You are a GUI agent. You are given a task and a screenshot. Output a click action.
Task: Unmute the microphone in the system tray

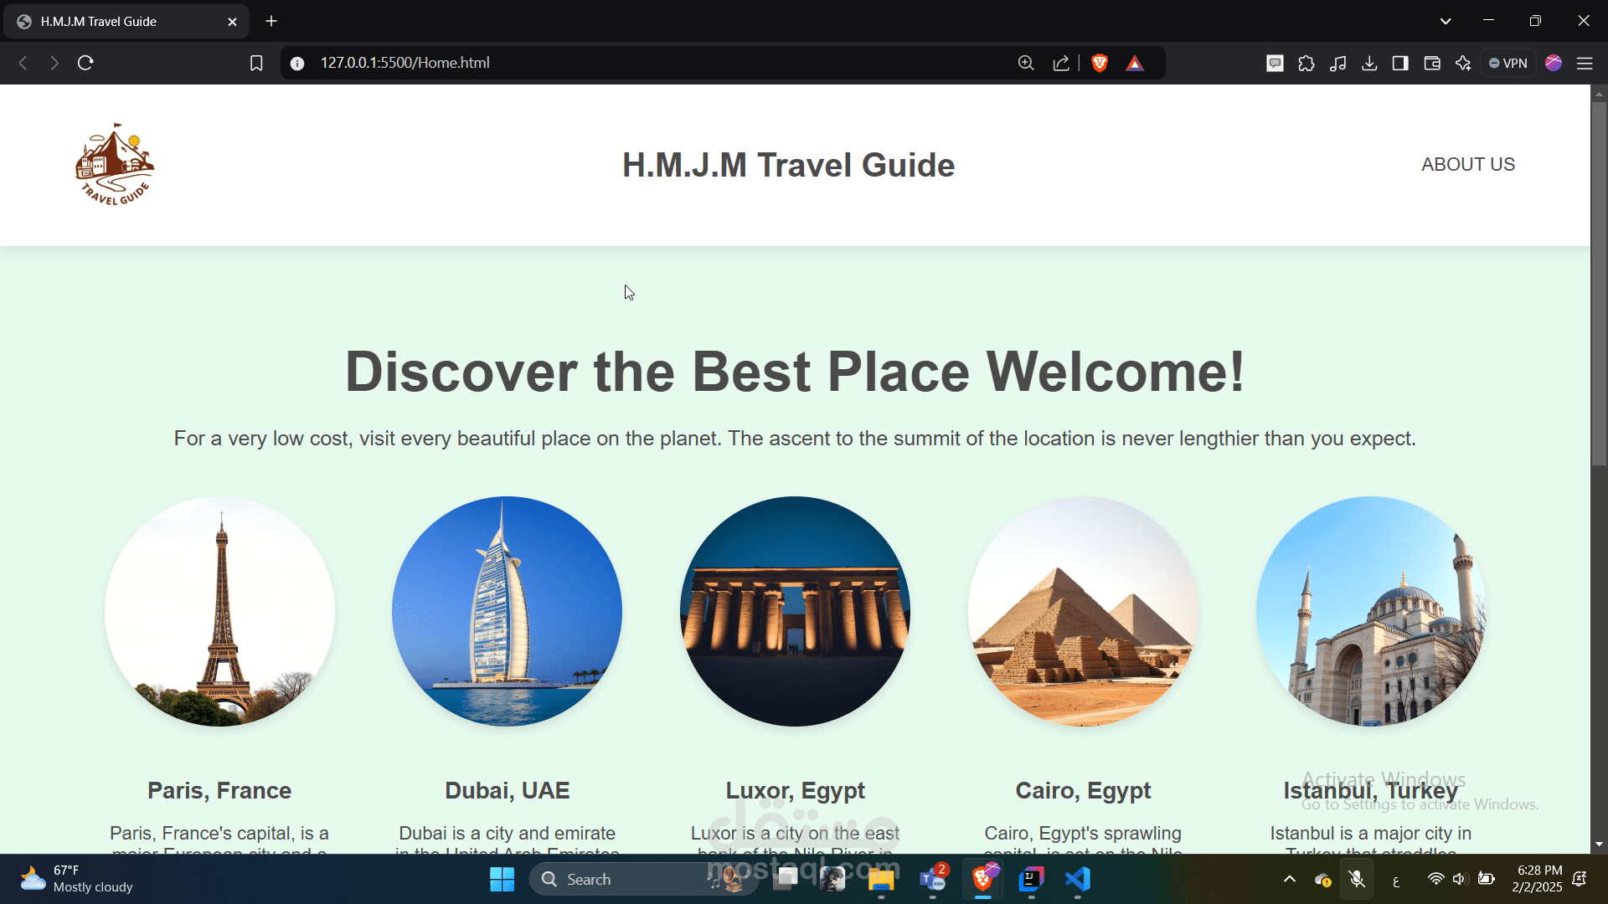[1357, 879]
